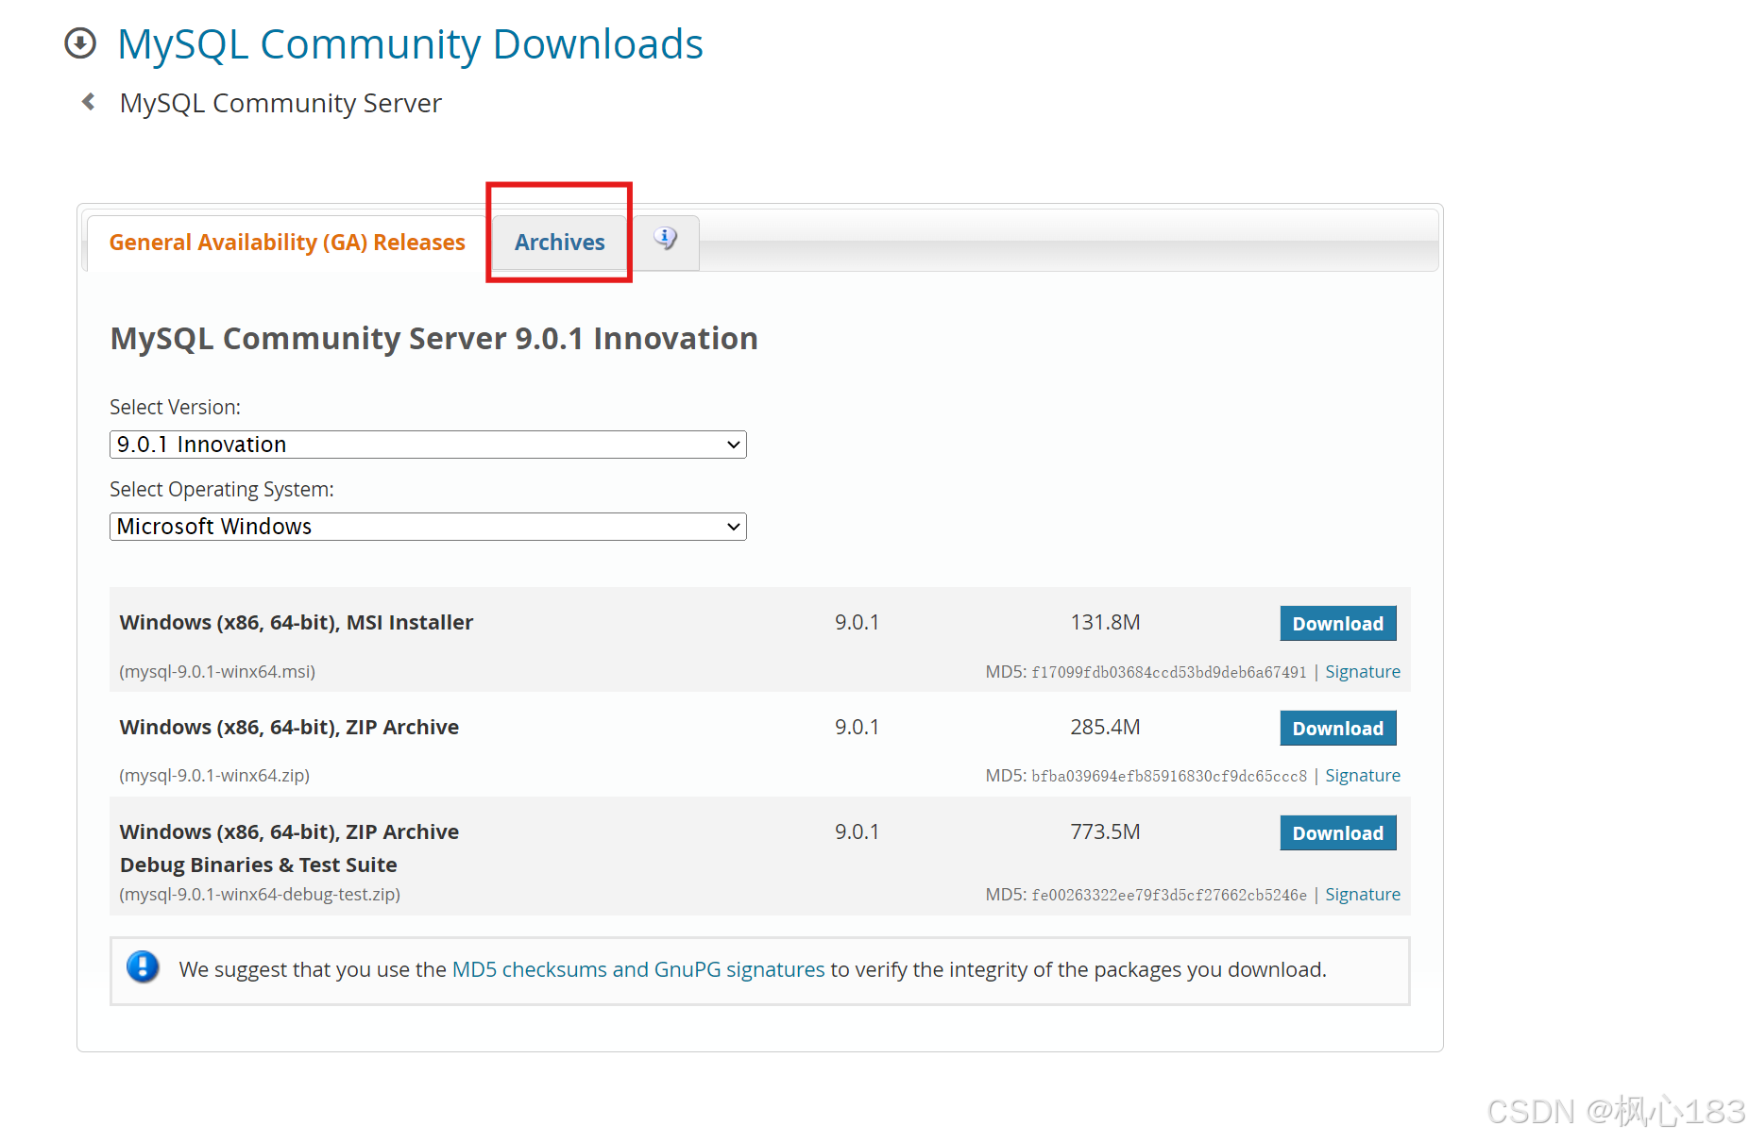The image size is (1749, 1142).
Task: Open the Select Operating System dropdown
Action: [428, 527]
